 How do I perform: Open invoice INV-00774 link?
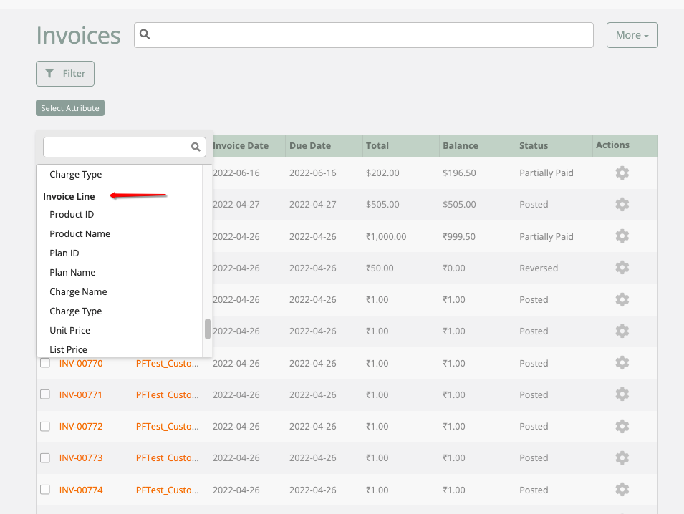[x=81, y=490]
